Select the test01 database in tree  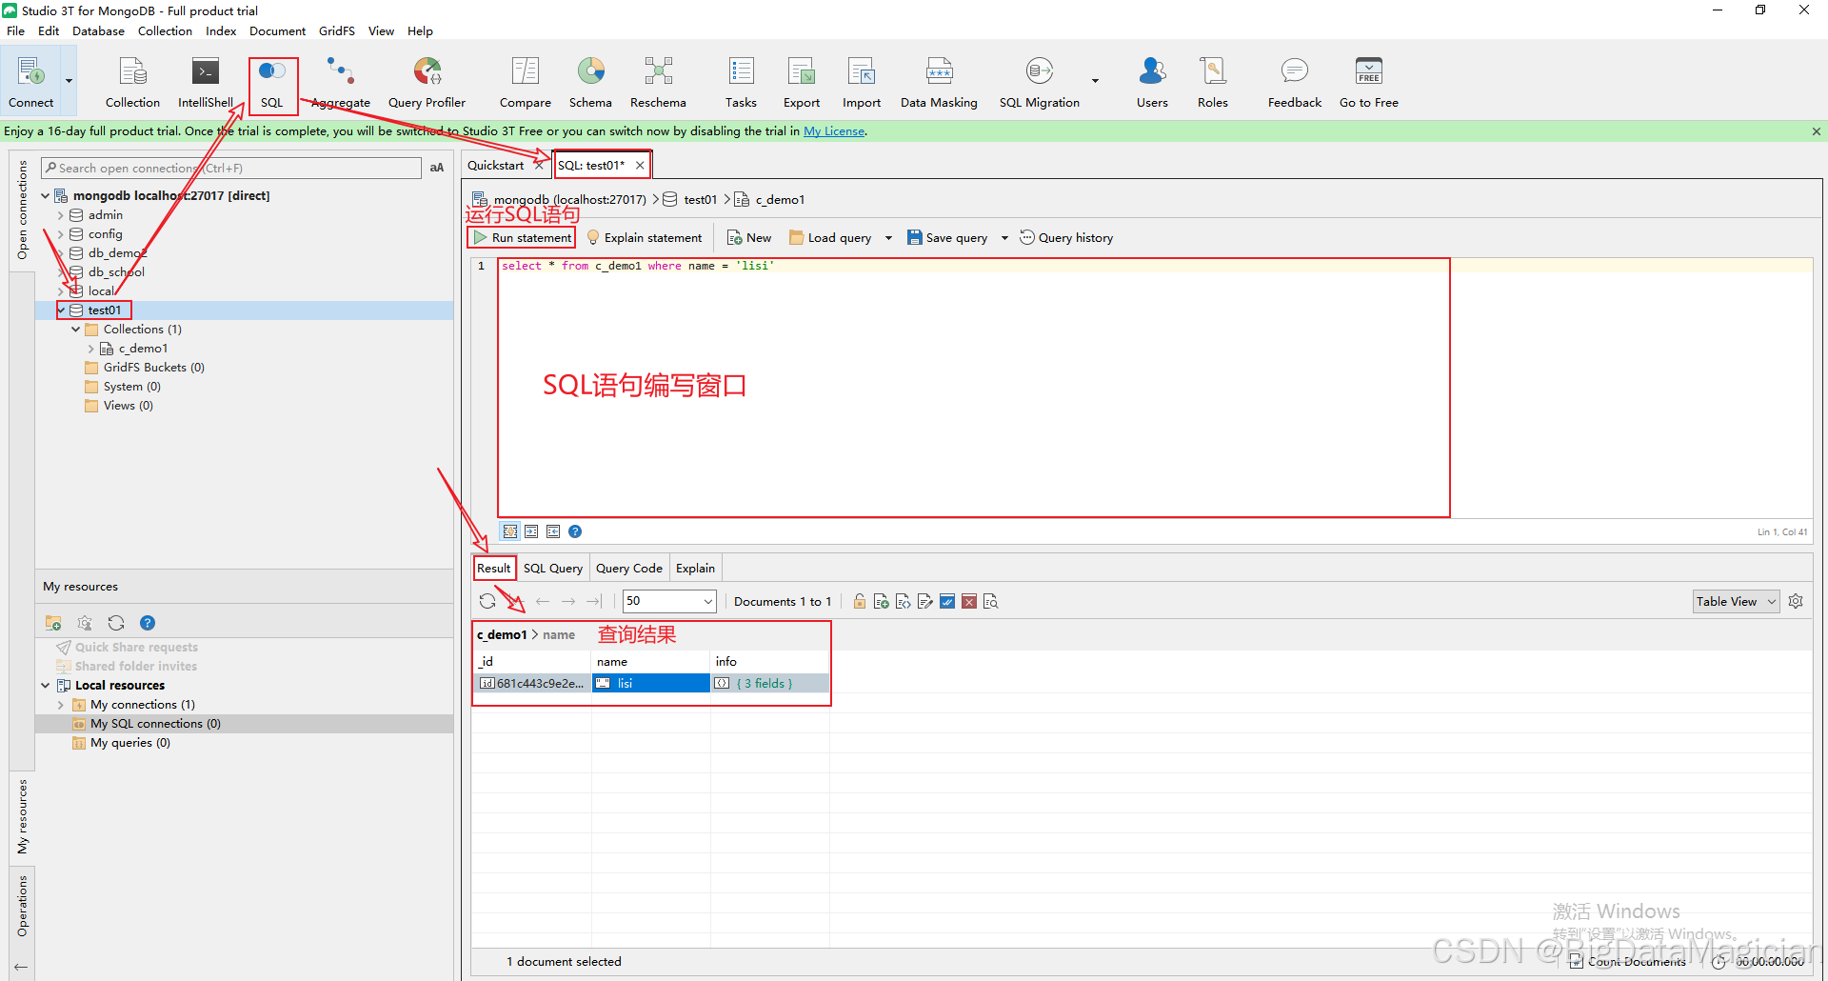coord(104,310)
